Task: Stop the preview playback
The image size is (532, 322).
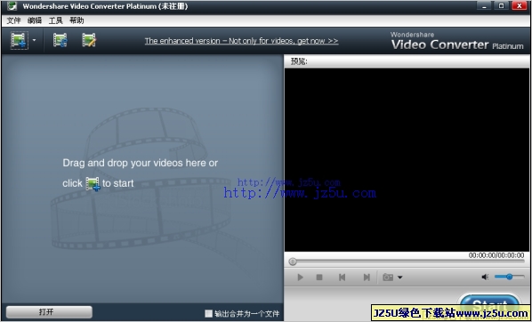Action: tap(319, 278)
